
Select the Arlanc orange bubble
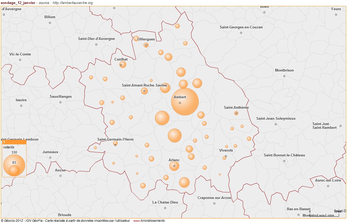click(174, 166)
